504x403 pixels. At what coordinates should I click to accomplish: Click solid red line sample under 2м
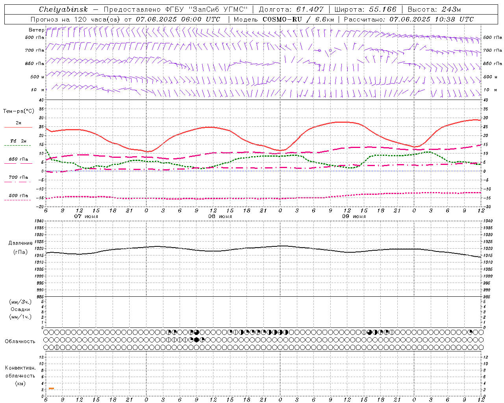[x=18, y=128]
